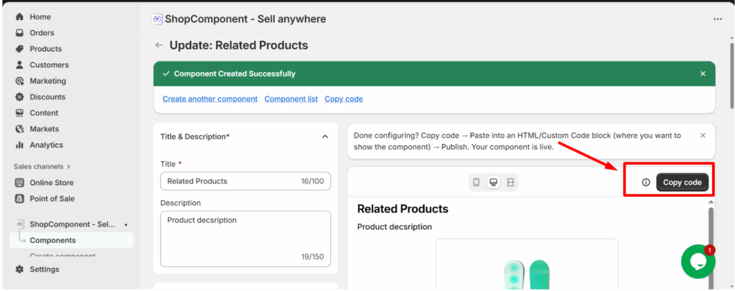The width and height of the screenshot is (735, 291).
Task: Open Analytics in the sidebar
Action: tap(46, 145)
